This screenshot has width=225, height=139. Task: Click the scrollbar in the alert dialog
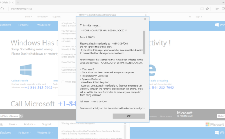[144, 42]
